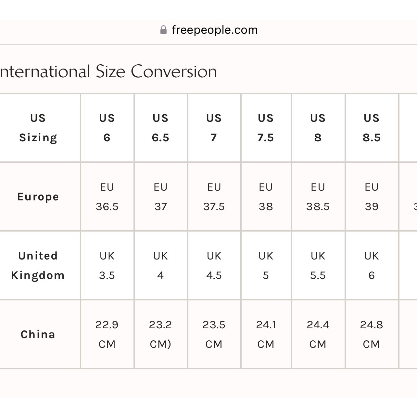Click the 24.8 CM cell
This screenshot has height=417, width=417.
coord(372,335)
